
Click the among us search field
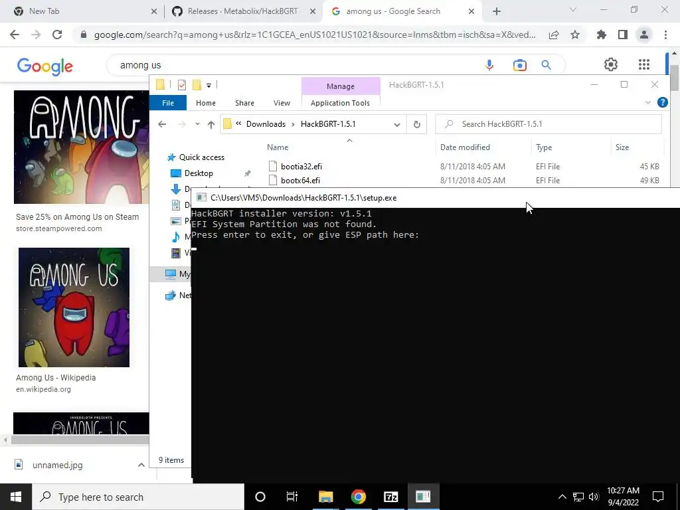[x=295, y=65]
